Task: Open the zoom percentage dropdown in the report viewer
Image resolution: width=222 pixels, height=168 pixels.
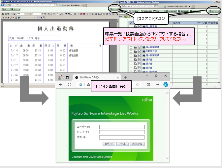Action: pos(25,14)
